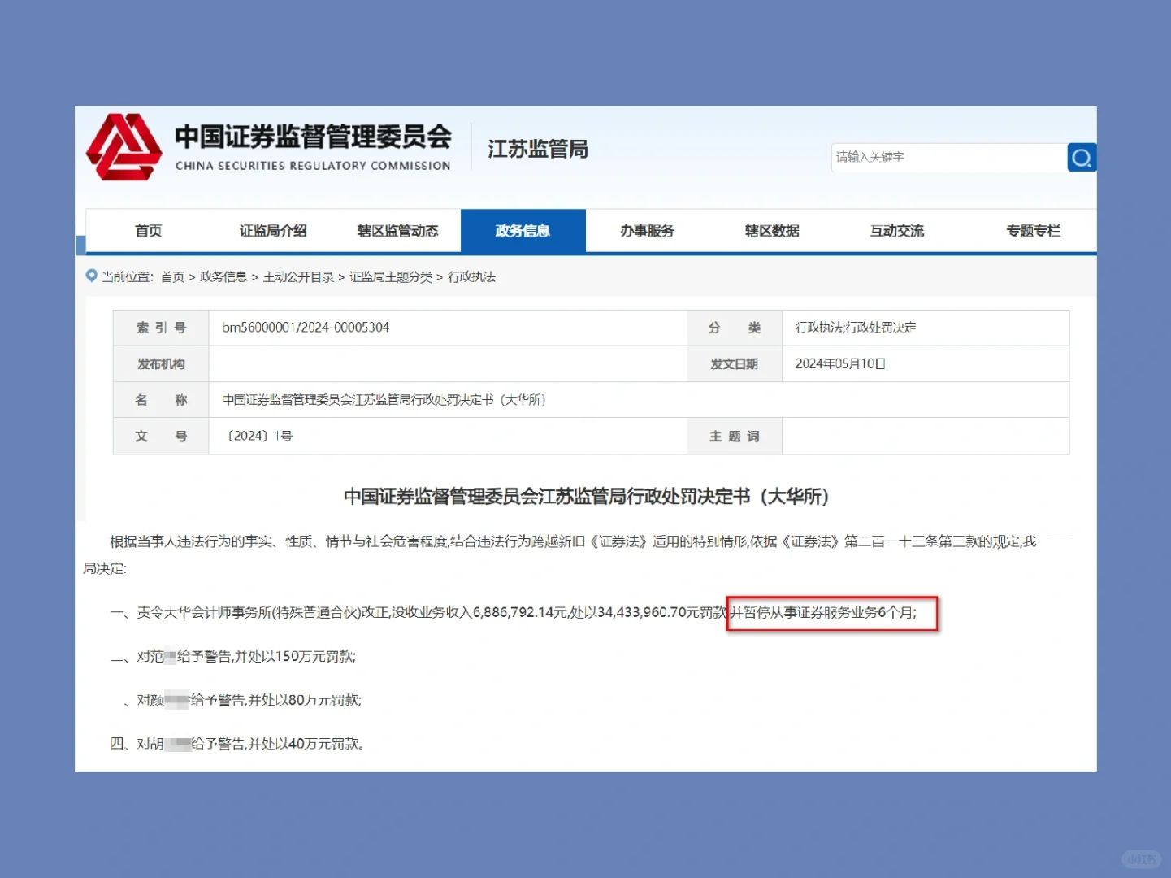
Task: Click the CSRC red logo emblem
Action: 124,147
